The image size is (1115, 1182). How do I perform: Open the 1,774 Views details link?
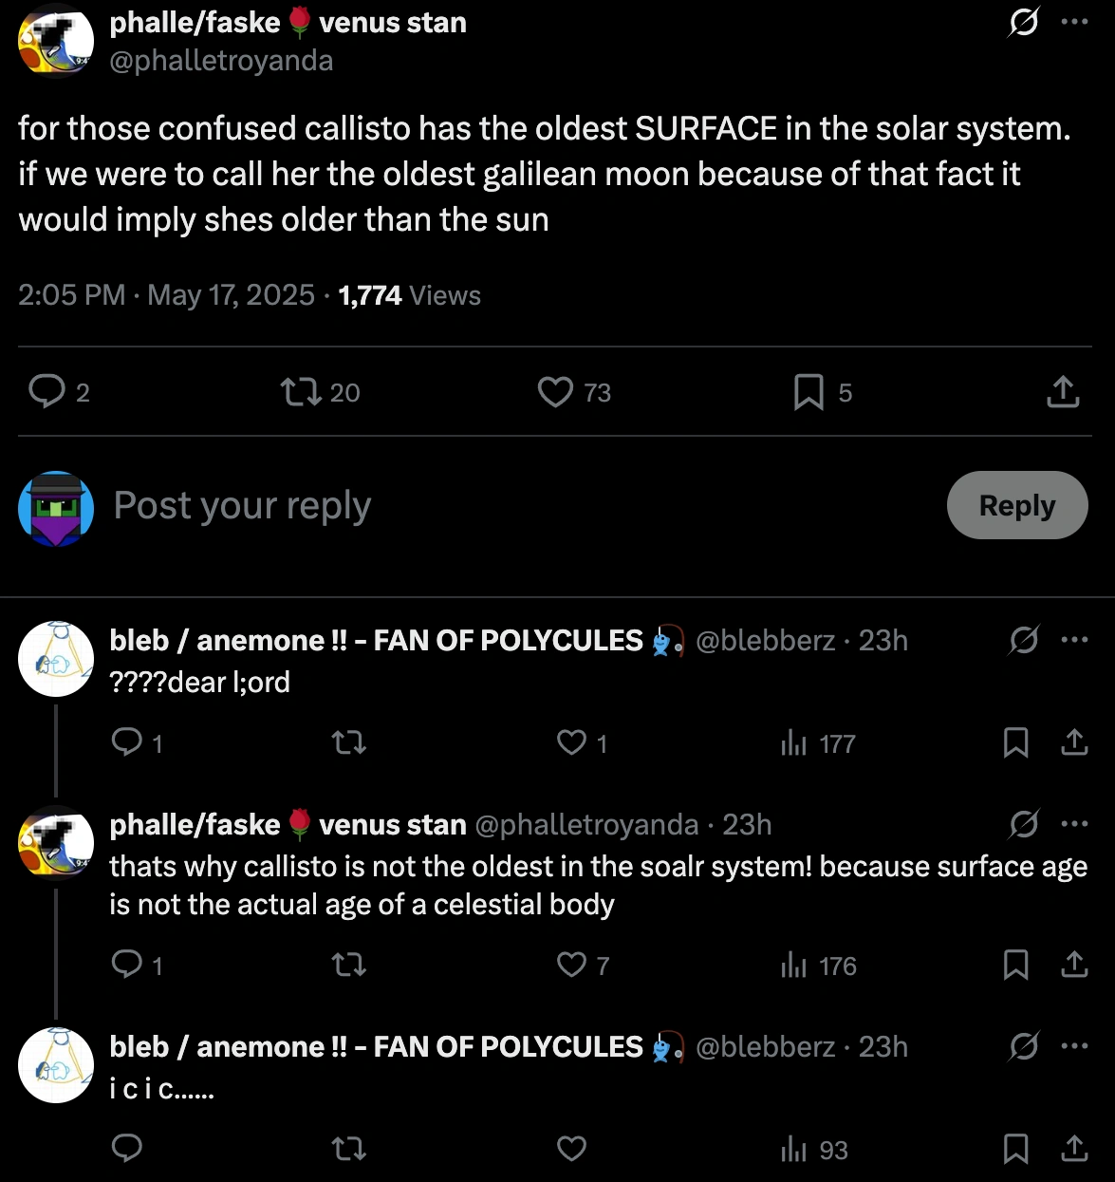tap(408, 295)
